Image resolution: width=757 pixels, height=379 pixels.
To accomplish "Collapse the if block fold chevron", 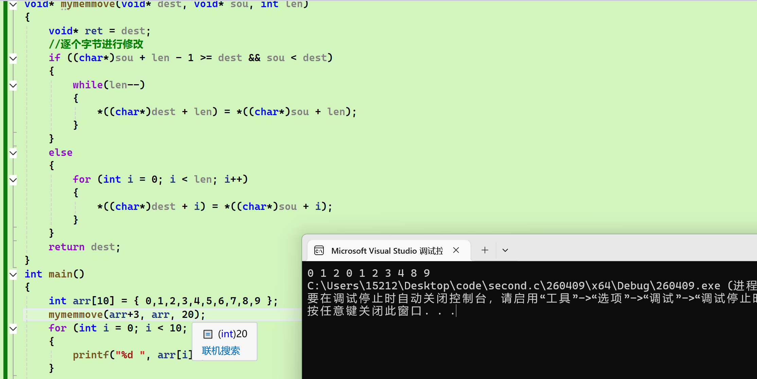I will [13, 58].
